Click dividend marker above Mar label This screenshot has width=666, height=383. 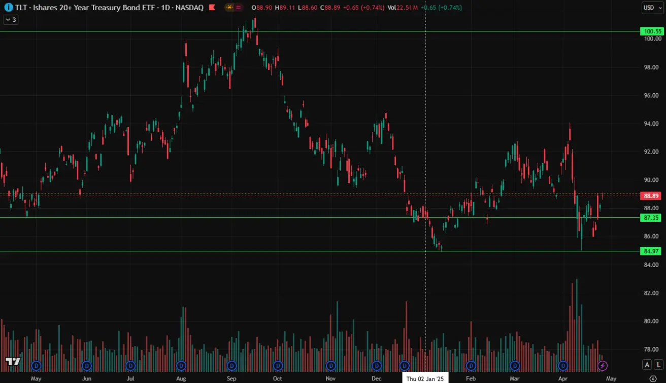coord(515,365)
